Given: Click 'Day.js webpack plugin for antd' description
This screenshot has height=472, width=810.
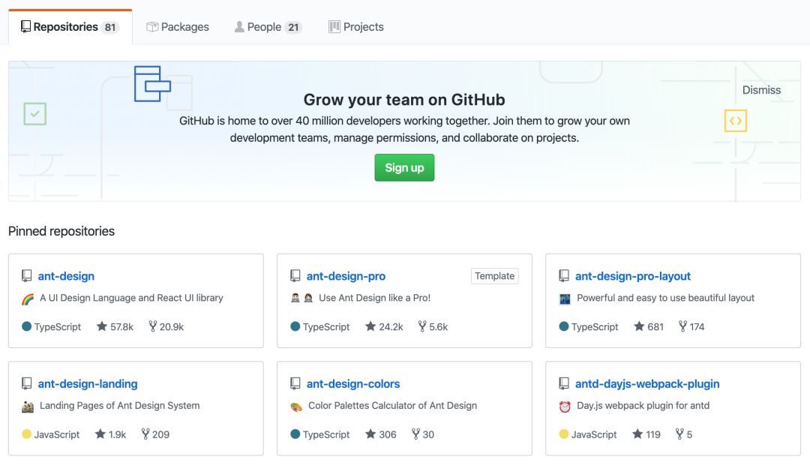Looking at the screenshot, I should click(x=643, y=406).
